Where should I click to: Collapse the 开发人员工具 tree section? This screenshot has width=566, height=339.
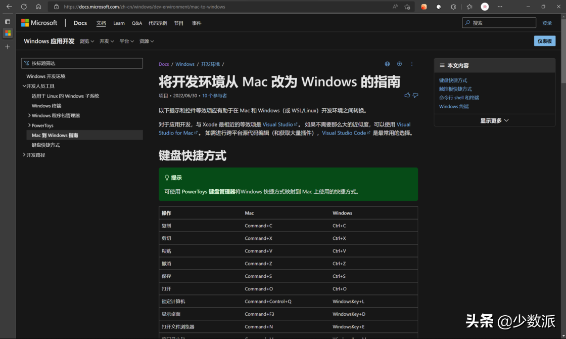pos(24,86)
